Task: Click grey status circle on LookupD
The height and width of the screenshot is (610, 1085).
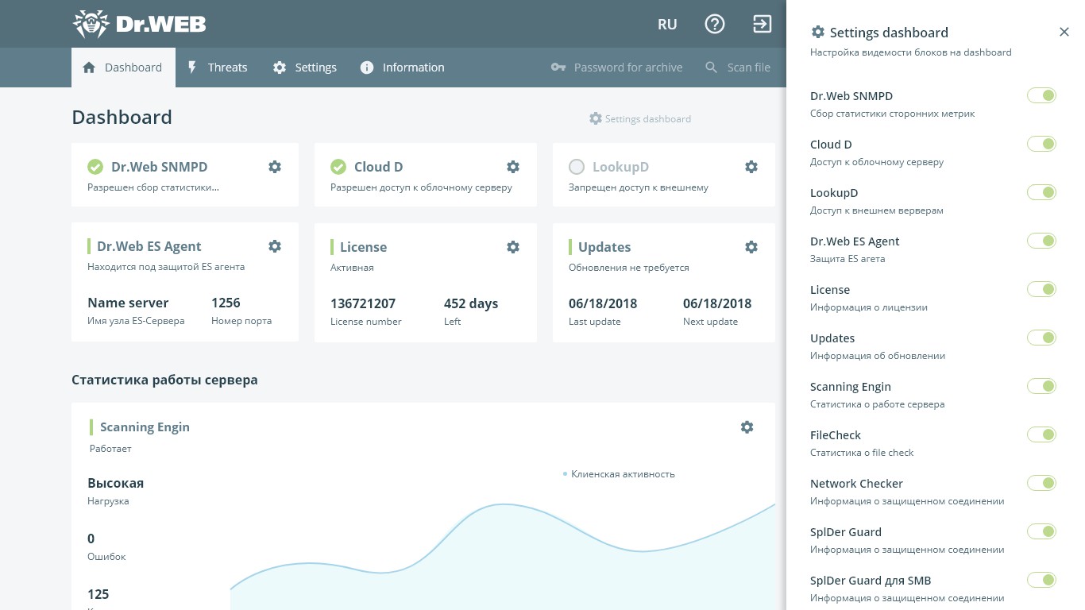Action: pyautogui.click(x=577, y=167)
